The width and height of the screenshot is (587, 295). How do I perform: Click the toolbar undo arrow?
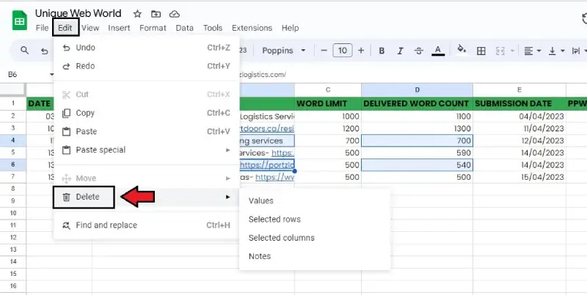click(x=44, y=51)
